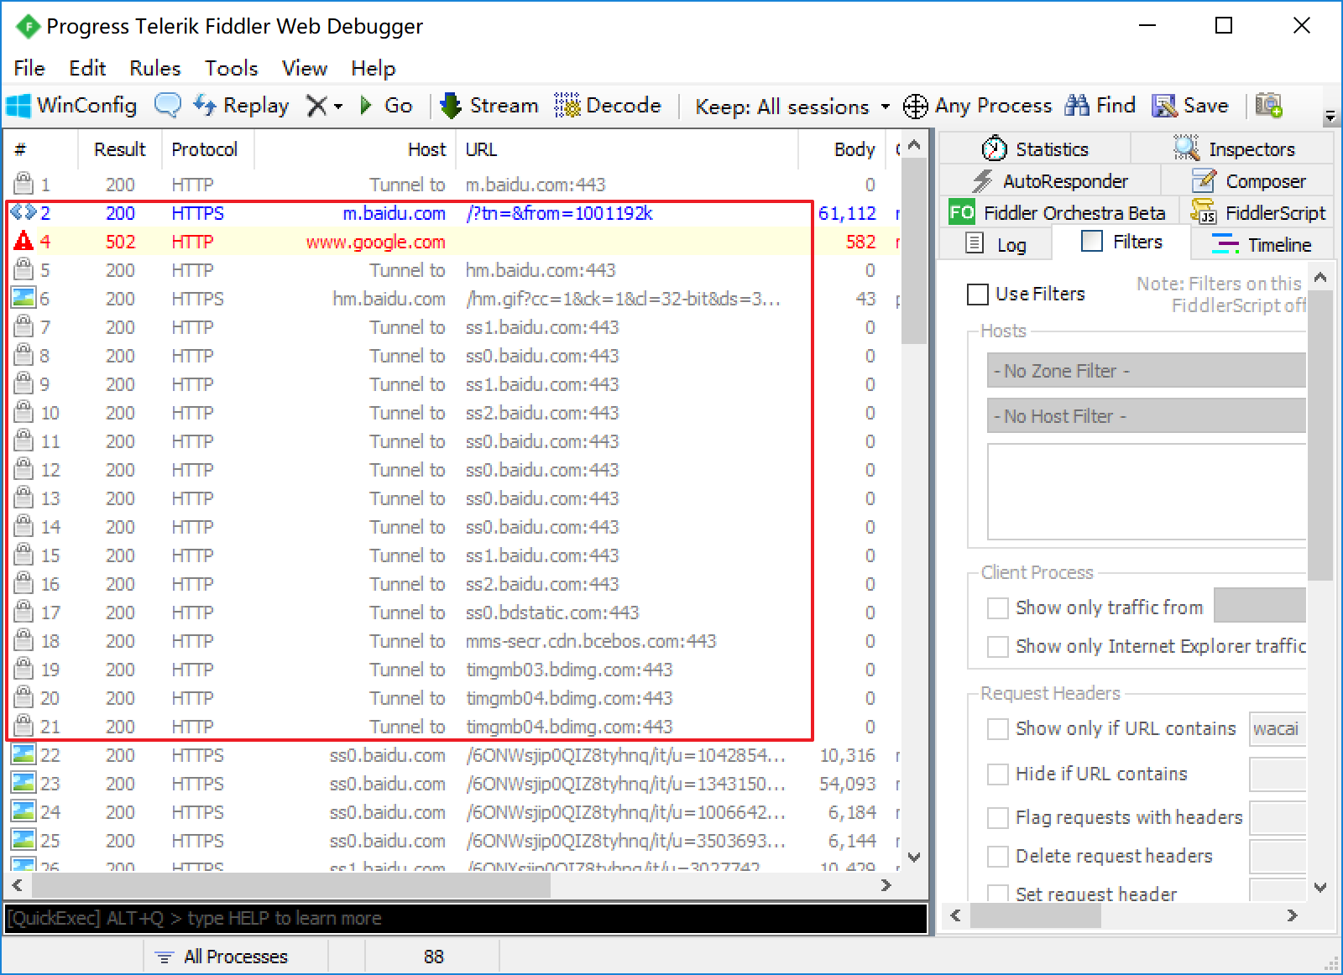This screenshot has height=975, width=1343.
Task: Open the FiddlerScript tab
Action: click(1257, 213)
